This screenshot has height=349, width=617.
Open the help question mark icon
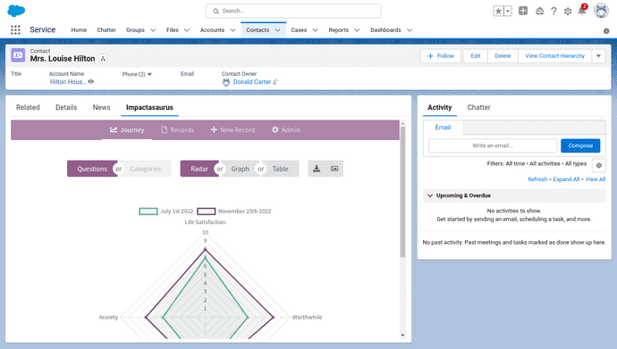554,11
